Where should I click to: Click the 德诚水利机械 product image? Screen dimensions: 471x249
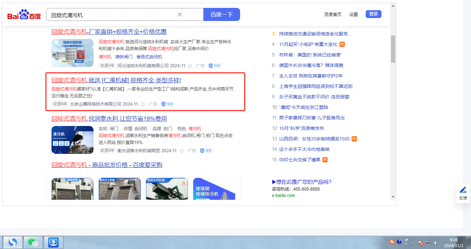click(167, 189)
